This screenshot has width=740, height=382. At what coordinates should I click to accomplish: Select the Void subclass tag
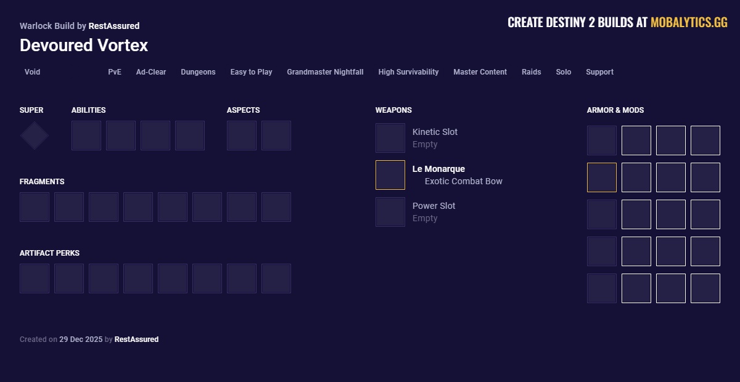click(x=32, y=72)
